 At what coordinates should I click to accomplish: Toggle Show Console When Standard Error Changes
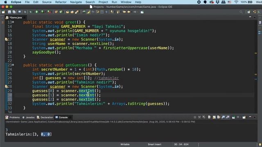click(x=228, y=117)
